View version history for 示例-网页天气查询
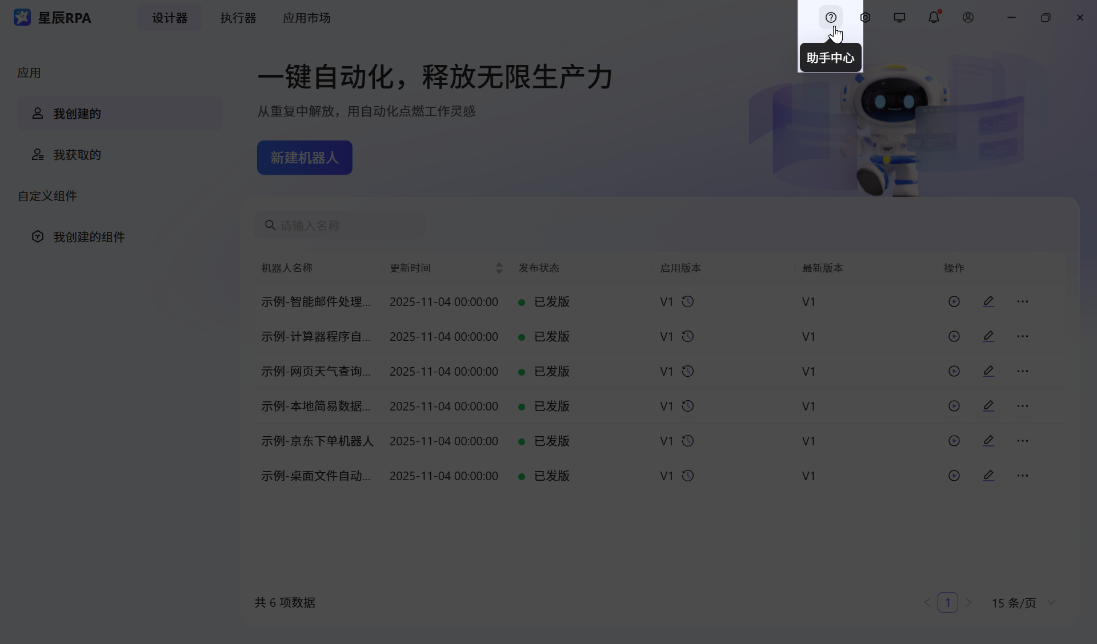1097x644 pixels. click(688, 371)
